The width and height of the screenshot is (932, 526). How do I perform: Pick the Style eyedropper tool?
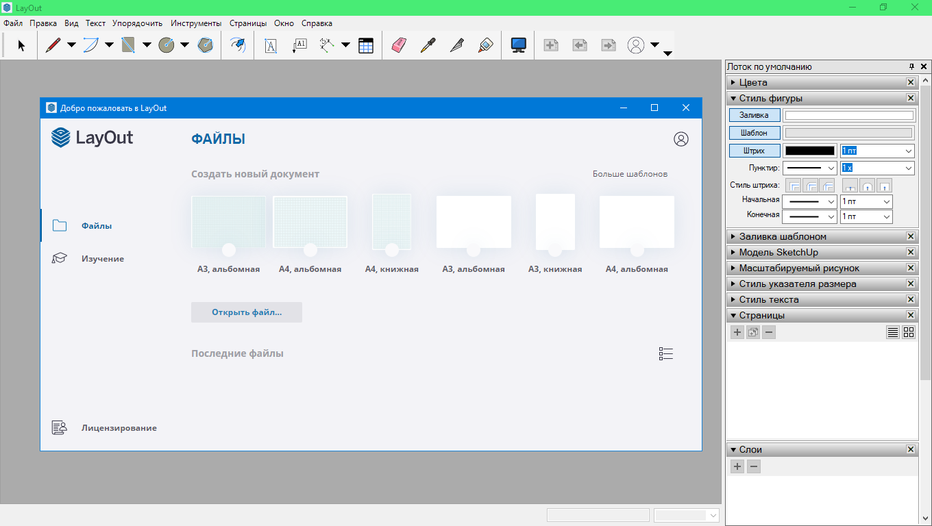(x=428, y=45)
